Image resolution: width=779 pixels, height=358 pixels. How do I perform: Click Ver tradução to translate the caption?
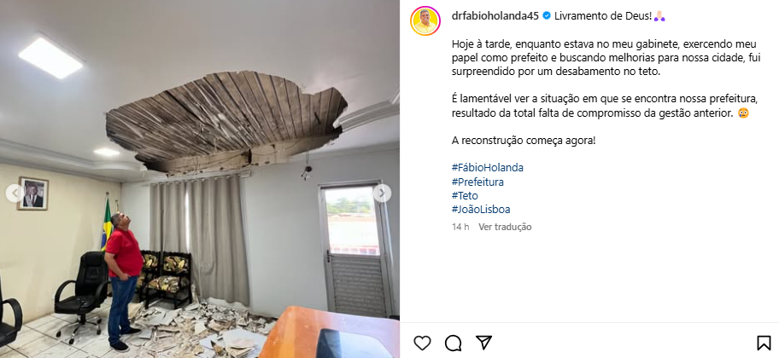[505, 227]
